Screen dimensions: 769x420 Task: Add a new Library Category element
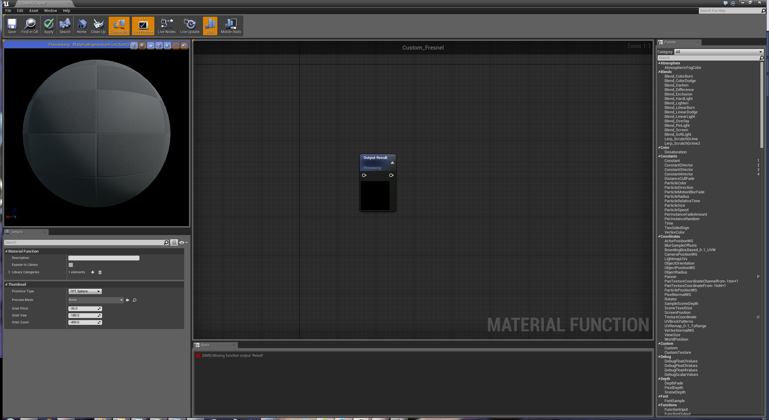pyautogui.click(x=93, y=272)
